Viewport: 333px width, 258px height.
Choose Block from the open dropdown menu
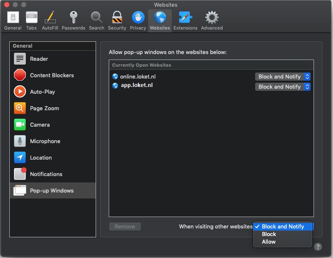click(x=269, y=234)
